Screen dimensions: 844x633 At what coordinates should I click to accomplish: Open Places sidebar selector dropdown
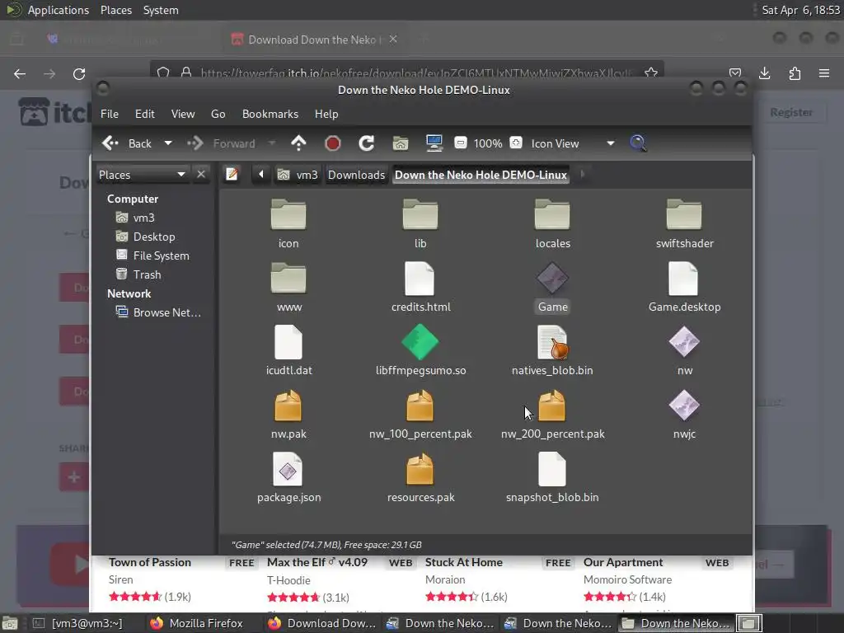142,175
